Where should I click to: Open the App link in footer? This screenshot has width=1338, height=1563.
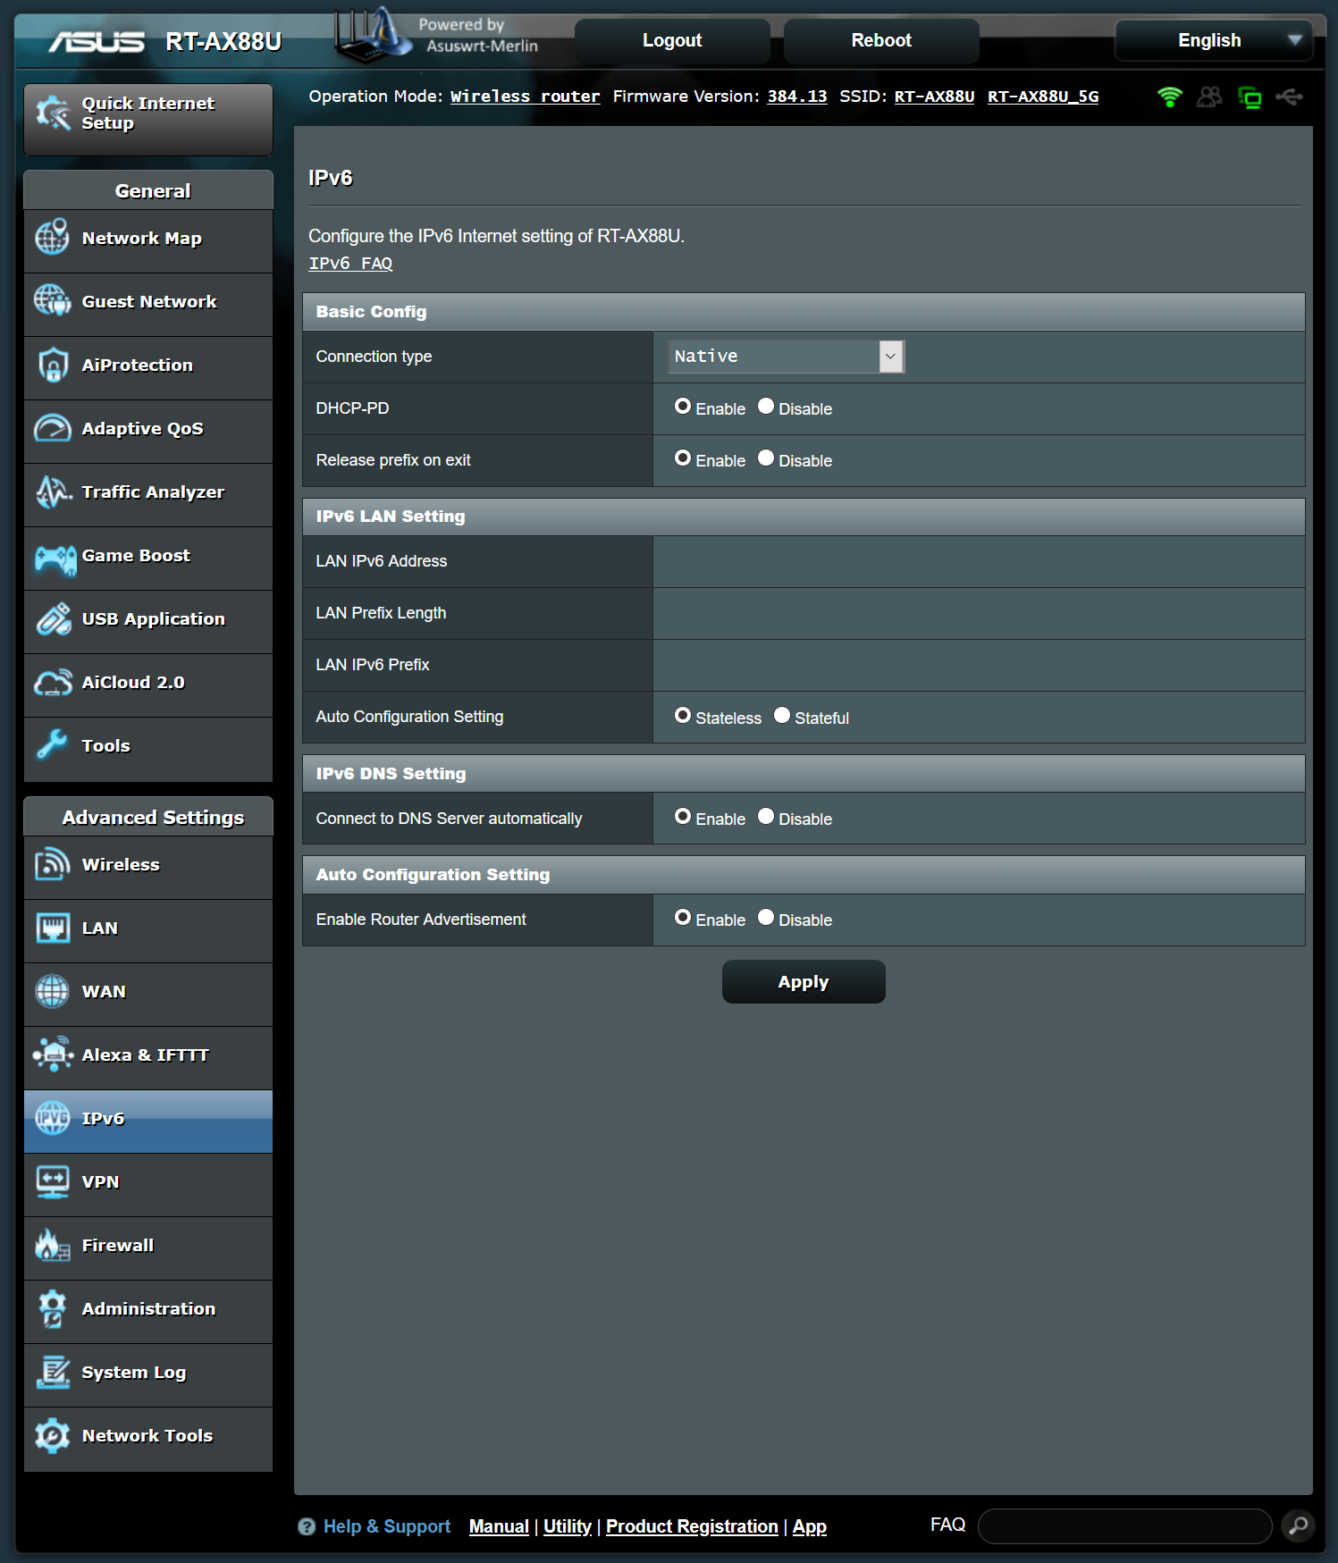click(810, 1526)
